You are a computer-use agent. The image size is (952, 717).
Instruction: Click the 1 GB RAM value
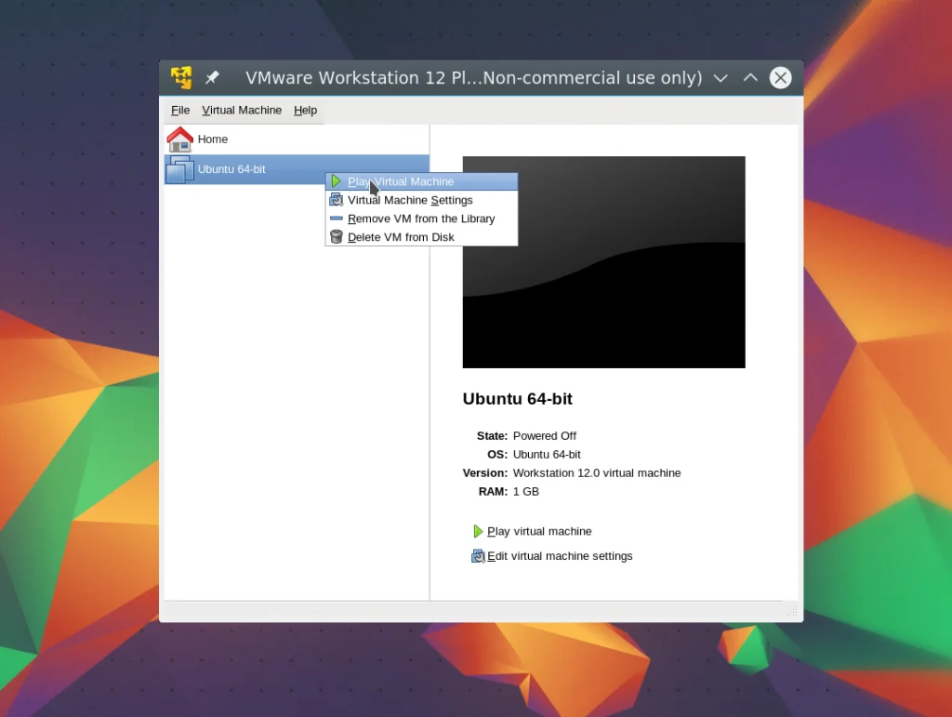526,491
